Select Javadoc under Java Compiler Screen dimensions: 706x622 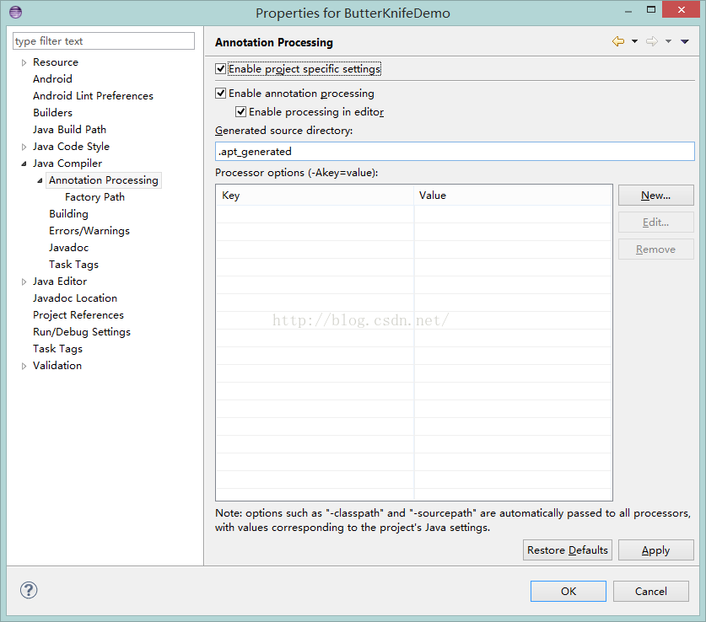coord(68,247)
